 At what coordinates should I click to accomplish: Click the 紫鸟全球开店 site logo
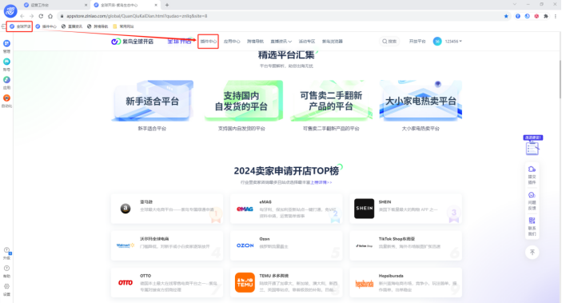[x=132, y=42]
